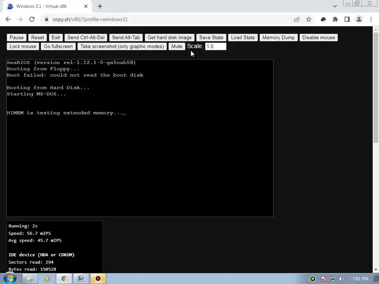Click the Chrome taskbar icon

(x=64, y=279)
